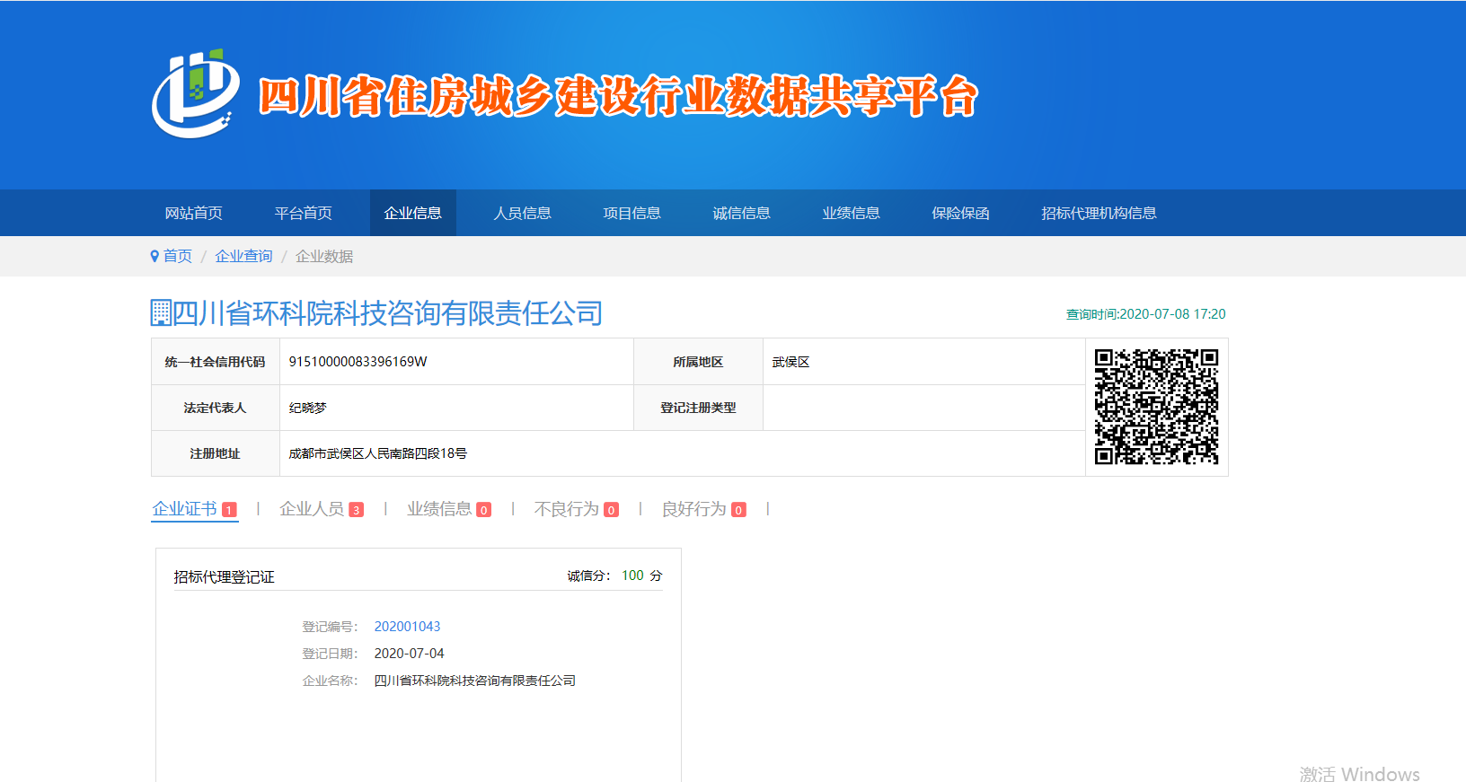The width and height of the screenshot is (1466, 782).
Task: Navigate to 诚信信息 section
Action: click(x=741, y=213)
